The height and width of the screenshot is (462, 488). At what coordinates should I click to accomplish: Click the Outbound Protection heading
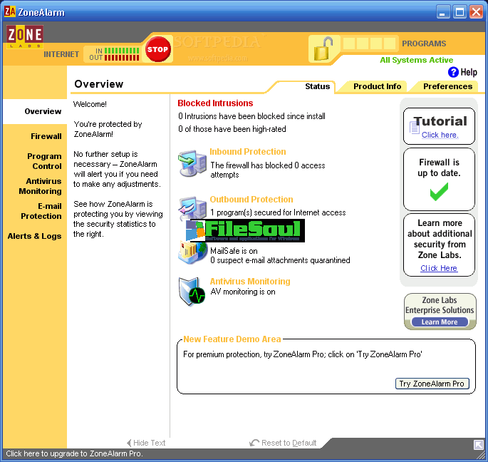251,200
